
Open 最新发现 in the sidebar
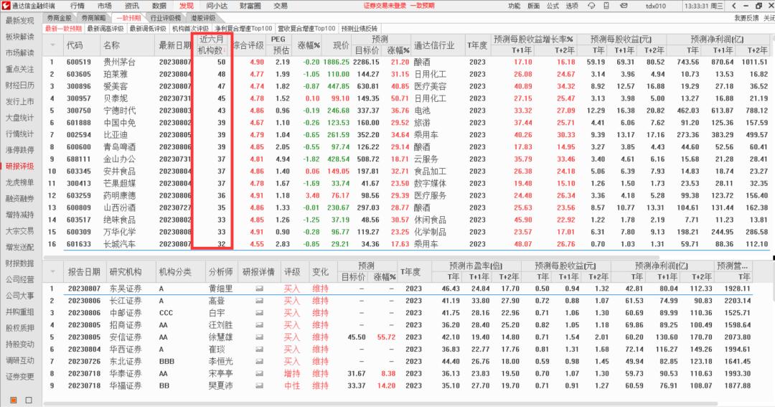pyautogui.click(x=20, y=20)
